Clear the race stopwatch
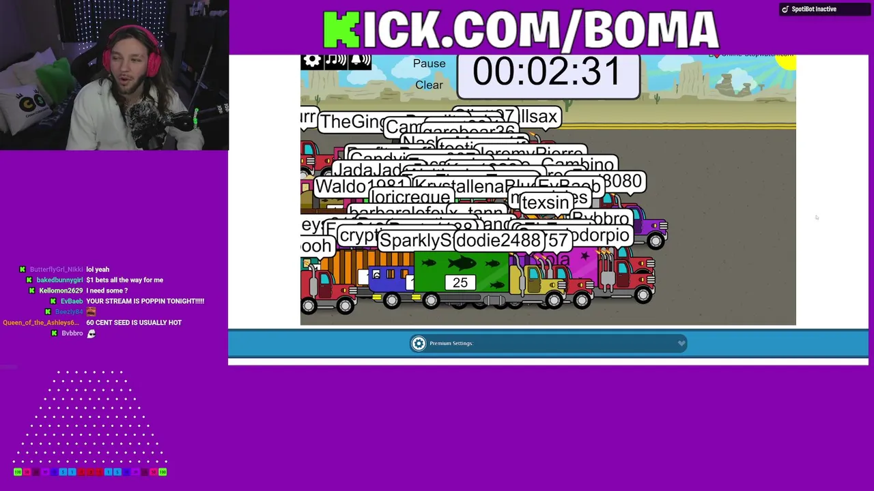This screenshot has height=491, width=874. [429, 85]
